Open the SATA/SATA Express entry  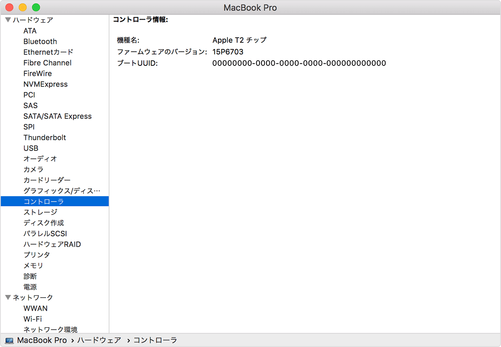pos(58,116)
